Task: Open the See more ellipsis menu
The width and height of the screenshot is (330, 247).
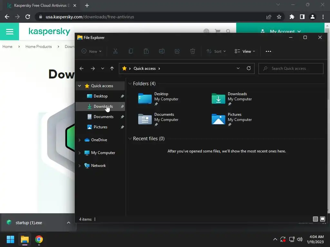Action: [268, 51]
